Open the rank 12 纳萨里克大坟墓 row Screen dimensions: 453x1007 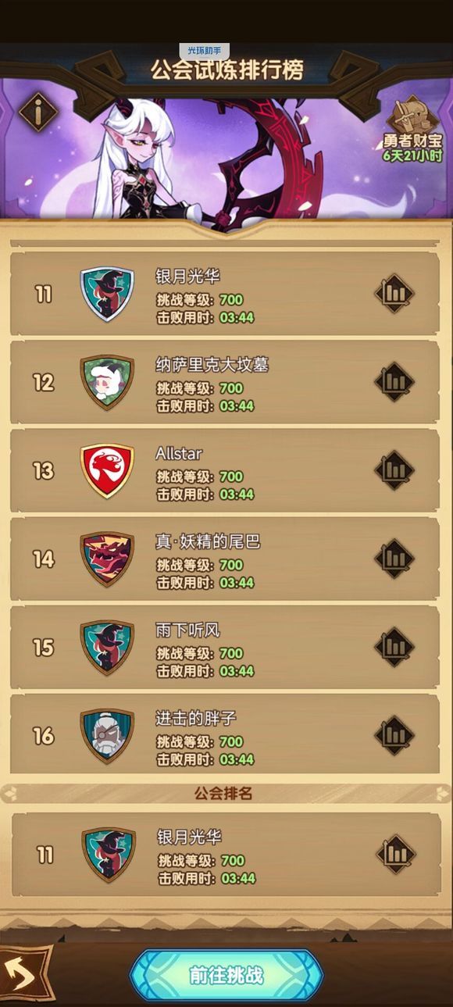pos(226,382)
